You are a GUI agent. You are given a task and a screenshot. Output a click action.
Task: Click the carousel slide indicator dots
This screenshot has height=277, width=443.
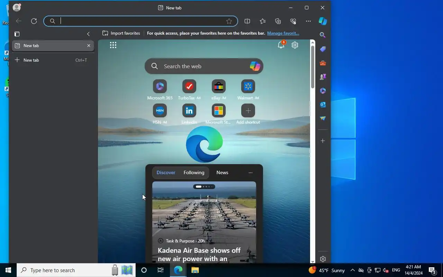click(x=204, y=187)
